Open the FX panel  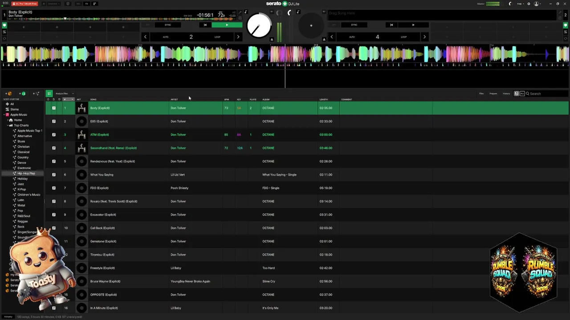point(86,4)
